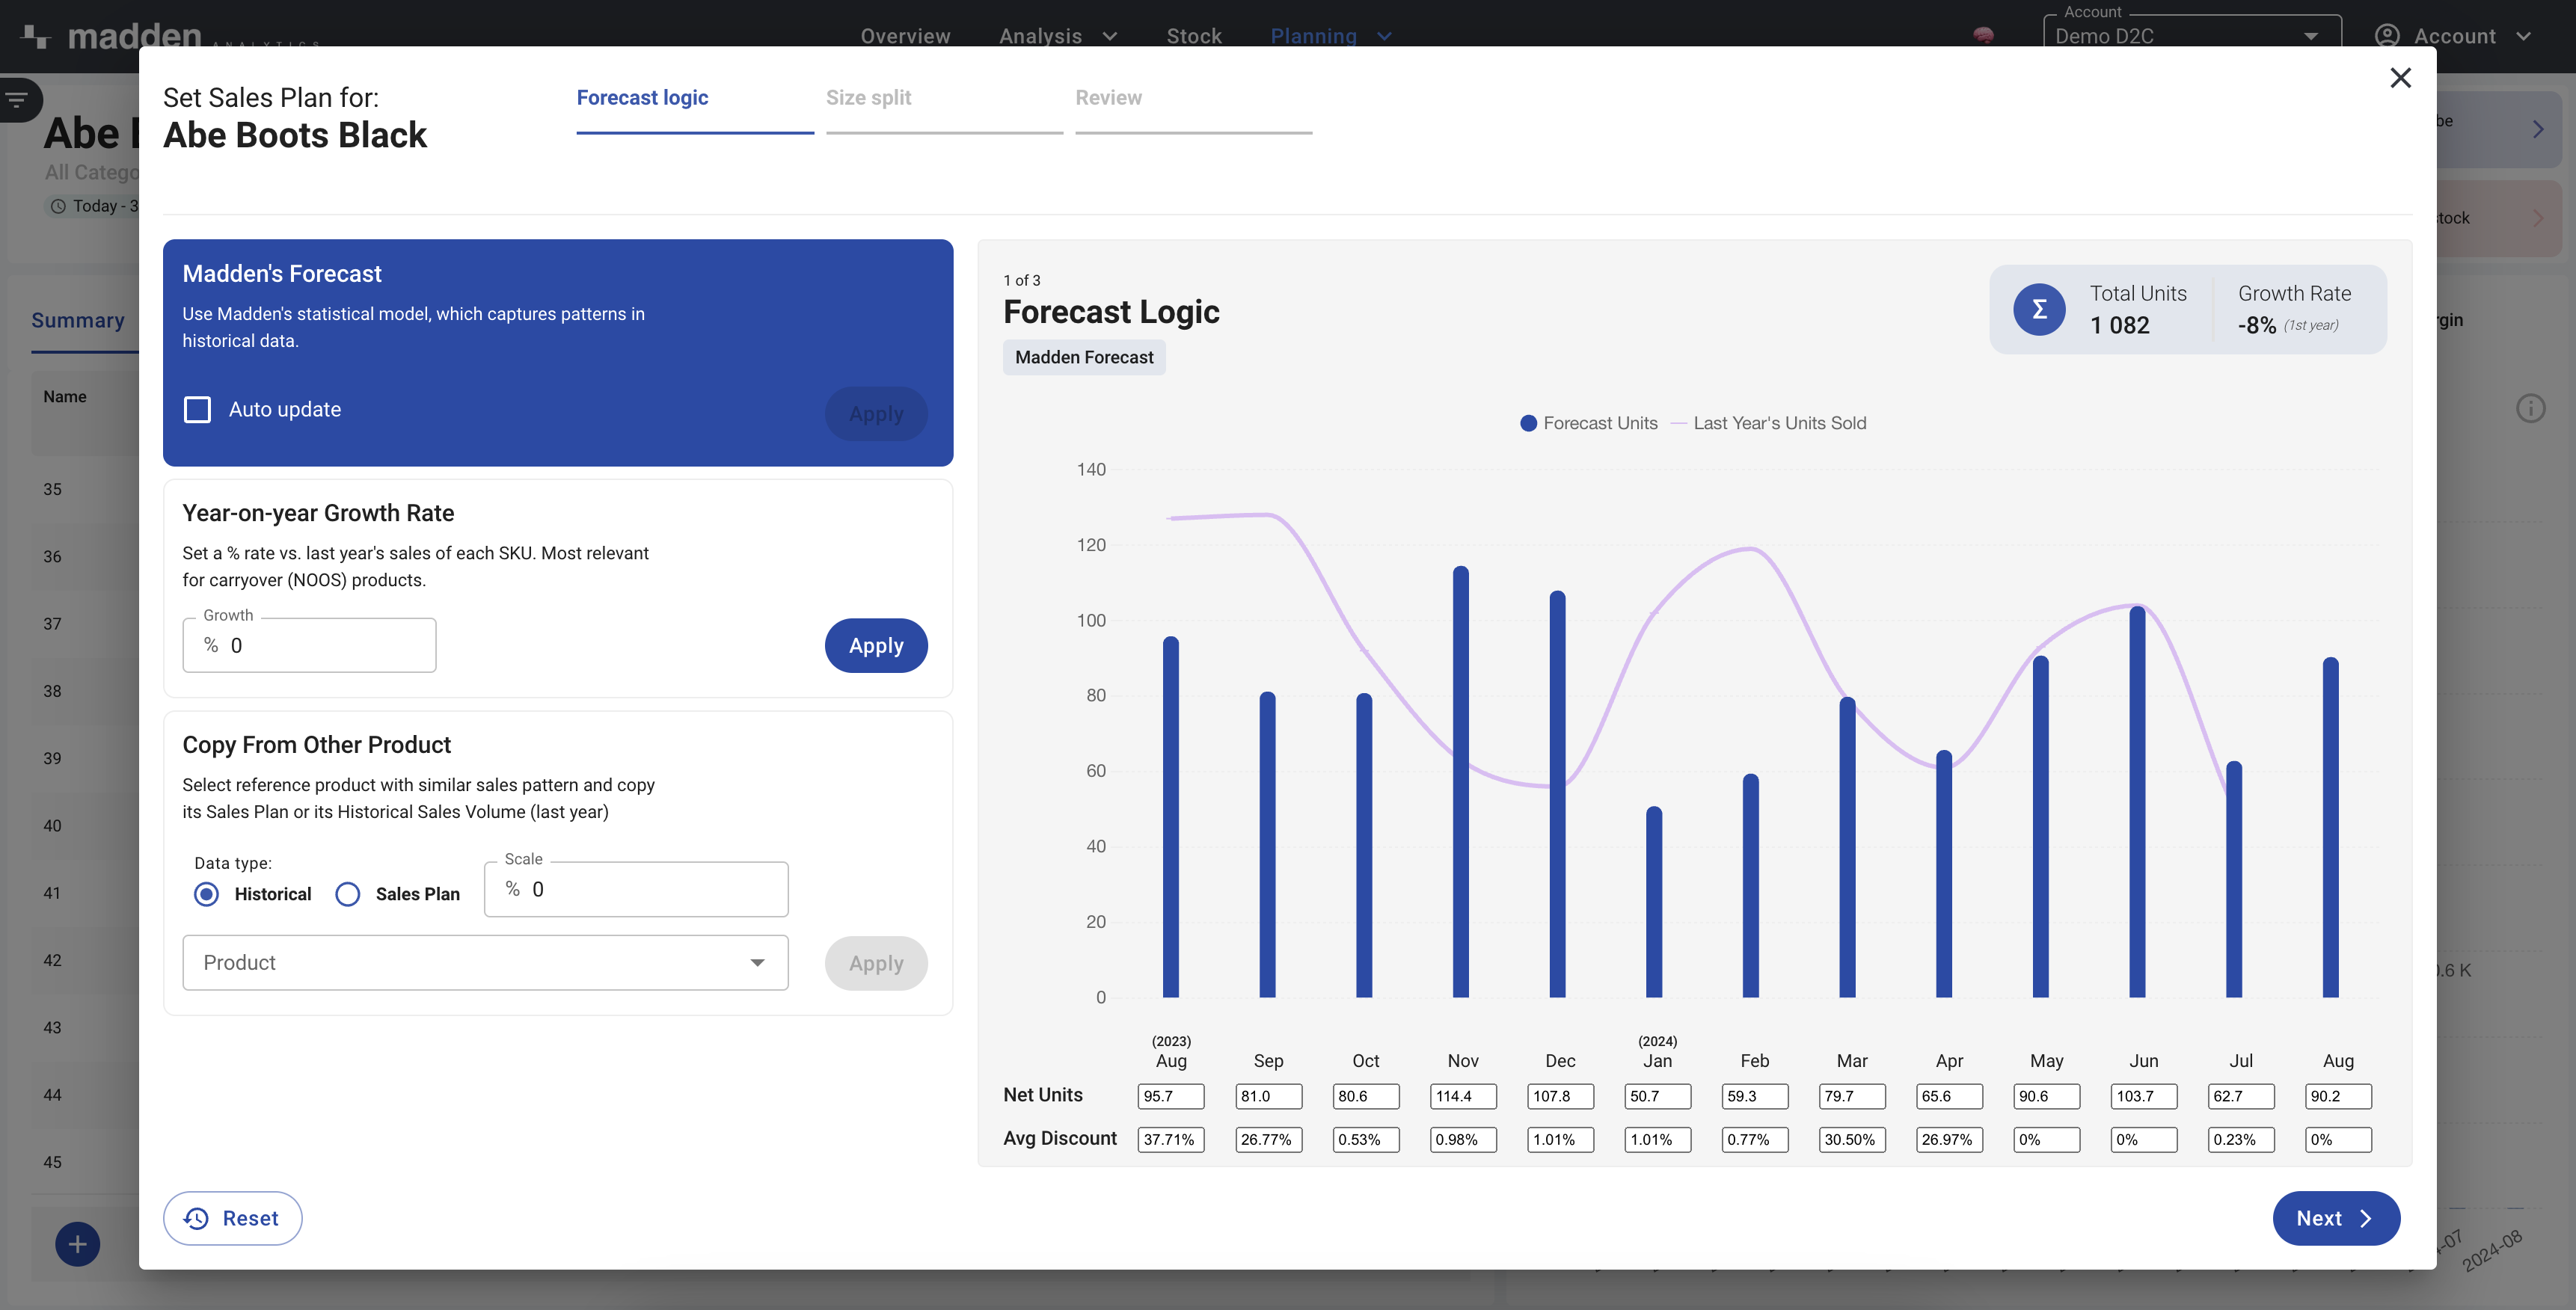Click the sigma Total Units icon

[x=2039, y=310]
